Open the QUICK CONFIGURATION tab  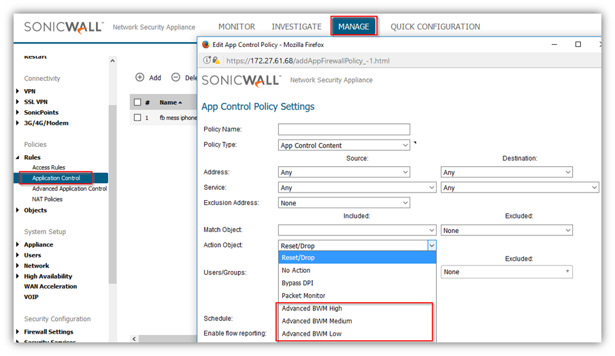tap(435, 27)
